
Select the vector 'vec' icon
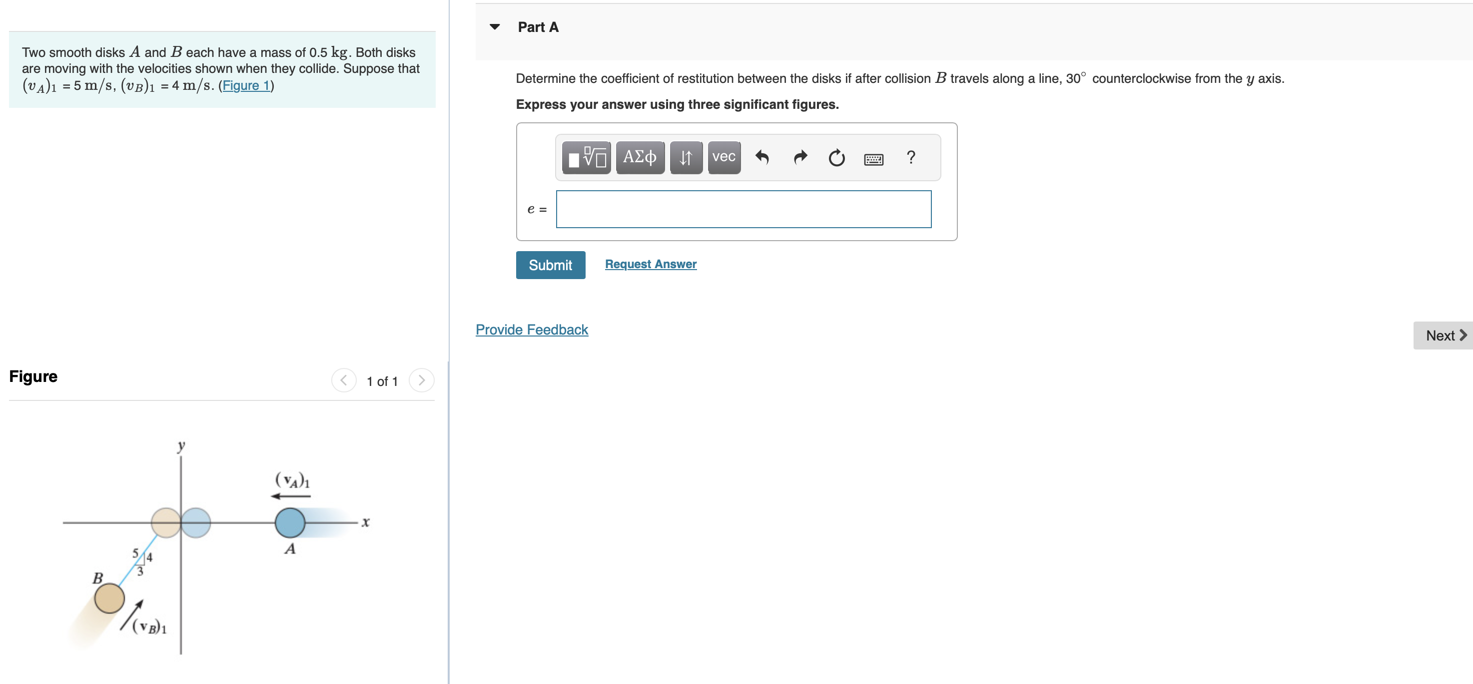coord(723,156)
